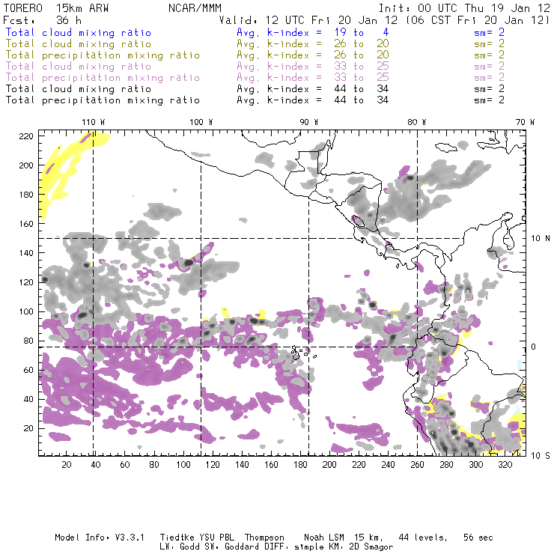Image resolution: width=554 pixels, height=554 pixels.
Task: Click the "Goddard" shortwave scheme text
Action: (242, 547)
